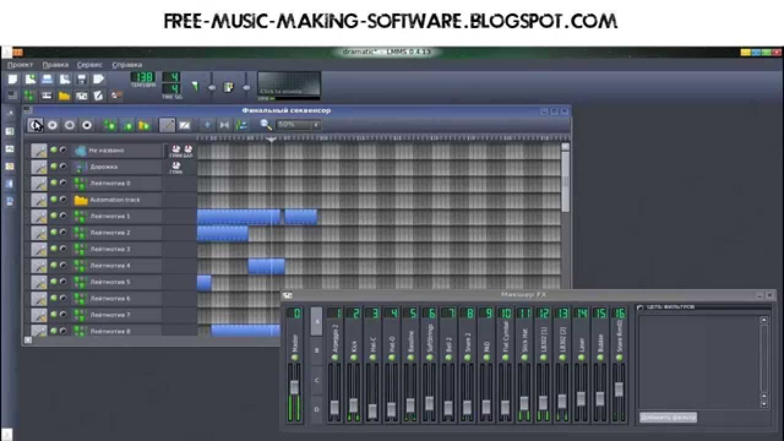
Task: Solo the Дорожка track
Action: click(62, 166)
